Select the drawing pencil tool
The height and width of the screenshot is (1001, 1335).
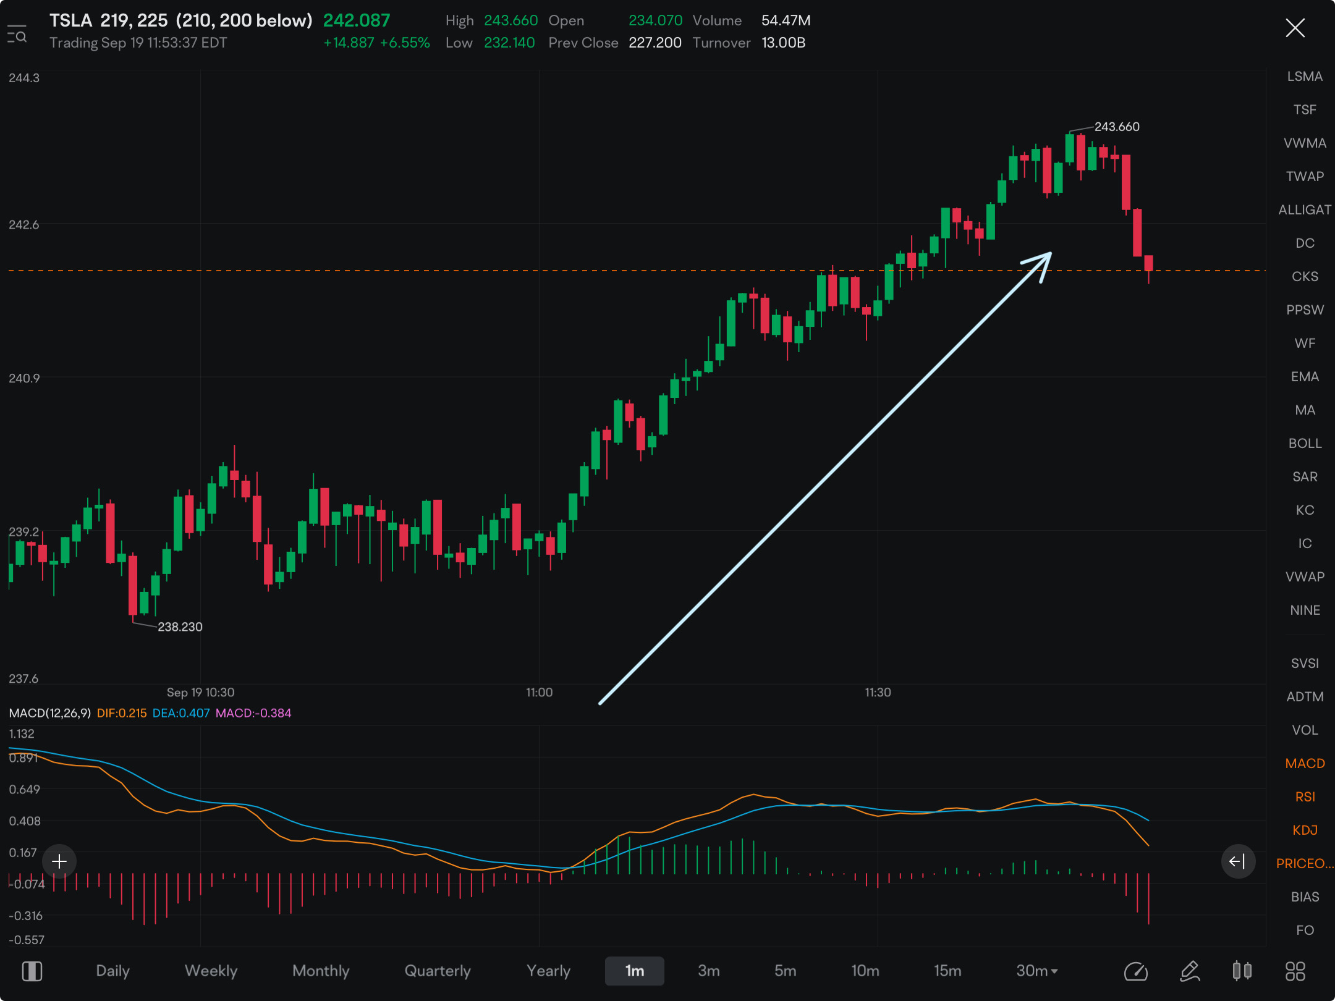point(1190,971)
